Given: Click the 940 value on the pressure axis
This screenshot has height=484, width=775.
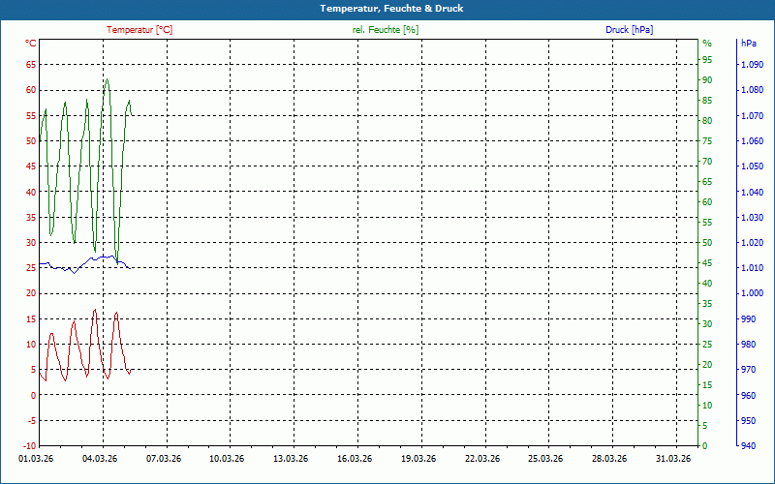Looking at the screenshot, I should [x=748, y=446].
